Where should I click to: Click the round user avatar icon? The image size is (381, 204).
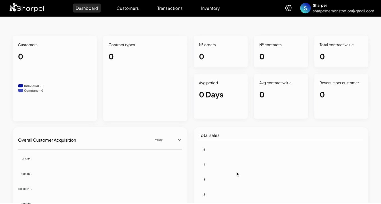tap(305, 8)
